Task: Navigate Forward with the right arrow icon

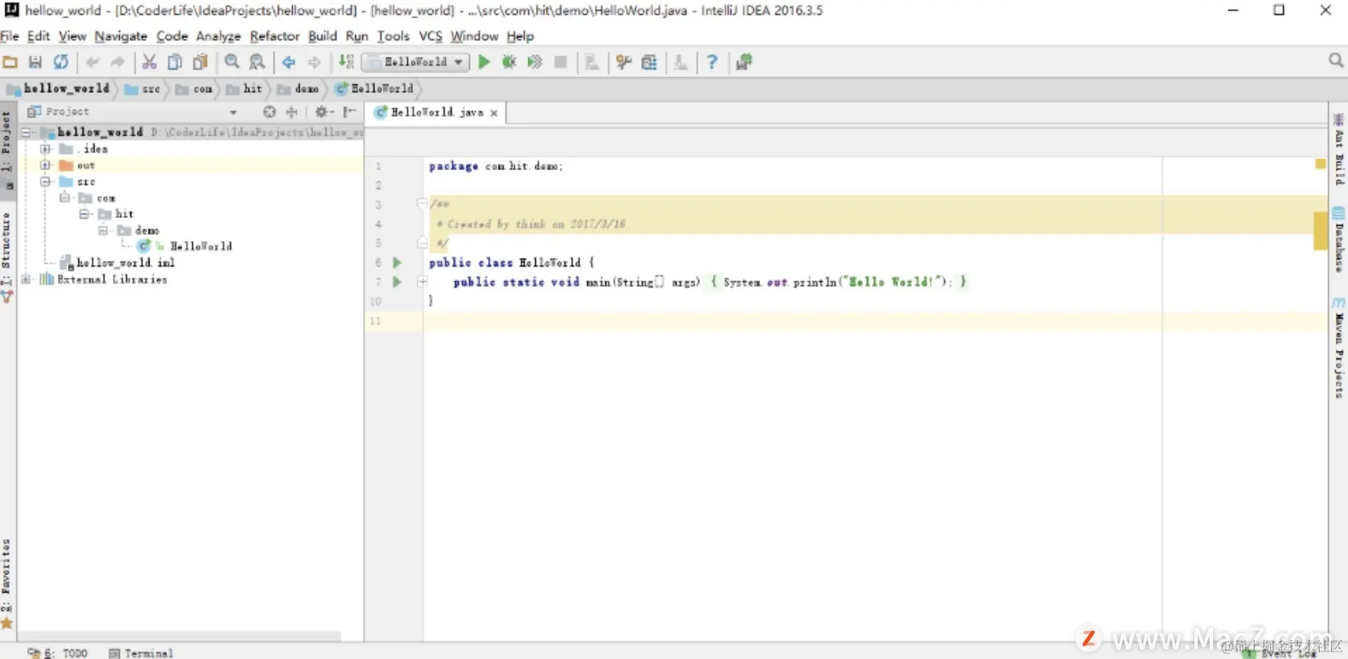Action: [314, 62]
